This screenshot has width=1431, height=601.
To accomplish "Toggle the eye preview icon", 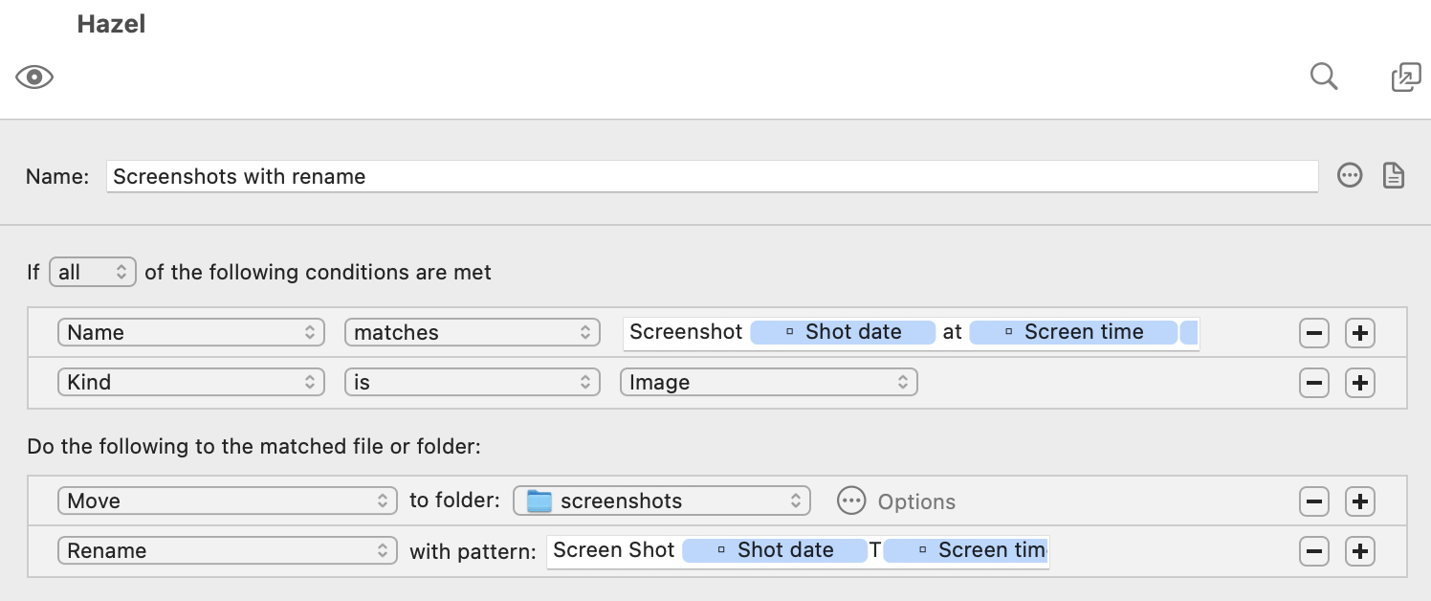I will click(x=34, y=78).
